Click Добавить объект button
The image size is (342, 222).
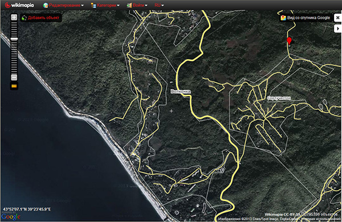pos(41,18)
